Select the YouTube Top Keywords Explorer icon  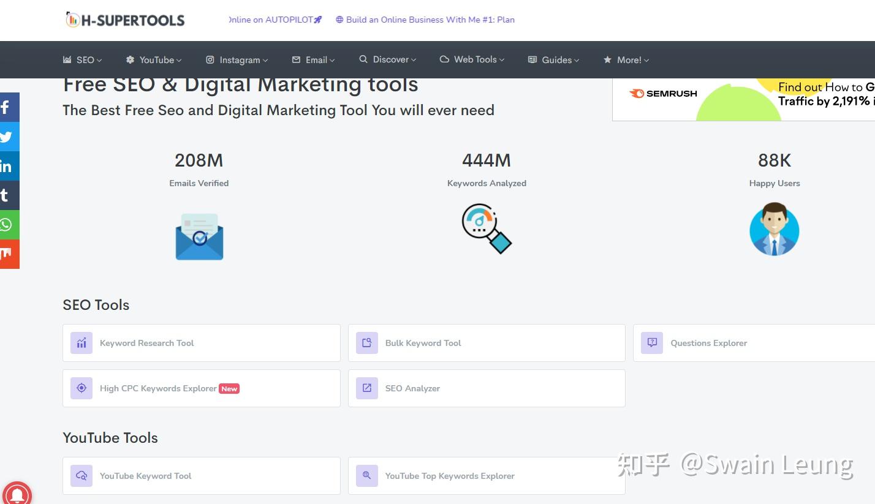(366, 475)
